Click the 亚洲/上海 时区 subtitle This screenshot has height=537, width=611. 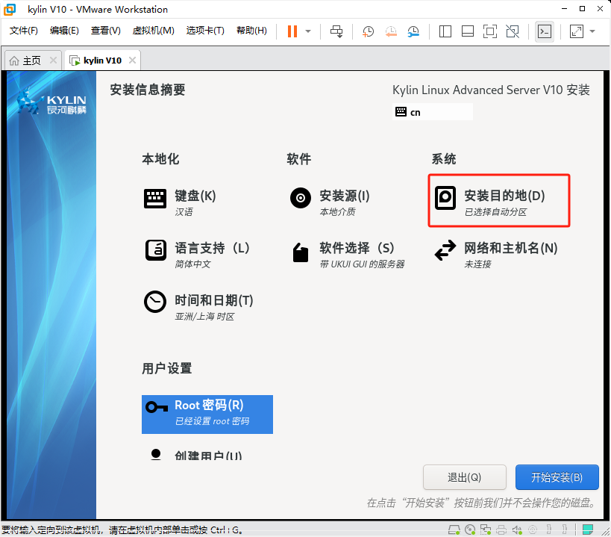[x=204, y=317]
